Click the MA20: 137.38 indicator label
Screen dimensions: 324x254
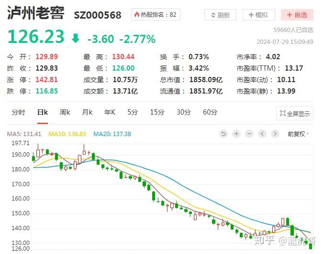pyautogui.click(x=112, y=134)
